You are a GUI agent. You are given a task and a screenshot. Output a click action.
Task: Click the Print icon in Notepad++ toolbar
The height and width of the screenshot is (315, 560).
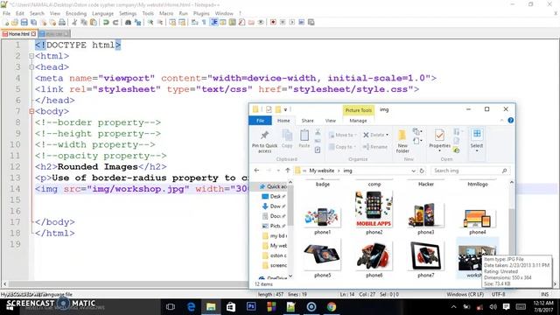pos(62,22)
